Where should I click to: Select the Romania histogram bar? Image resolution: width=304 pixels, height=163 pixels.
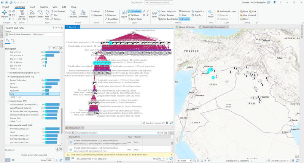point(48,87)
